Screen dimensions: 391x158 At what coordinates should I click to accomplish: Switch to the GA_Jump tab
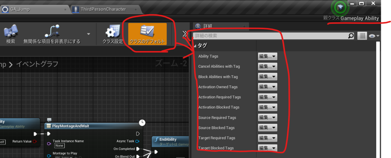21,9
